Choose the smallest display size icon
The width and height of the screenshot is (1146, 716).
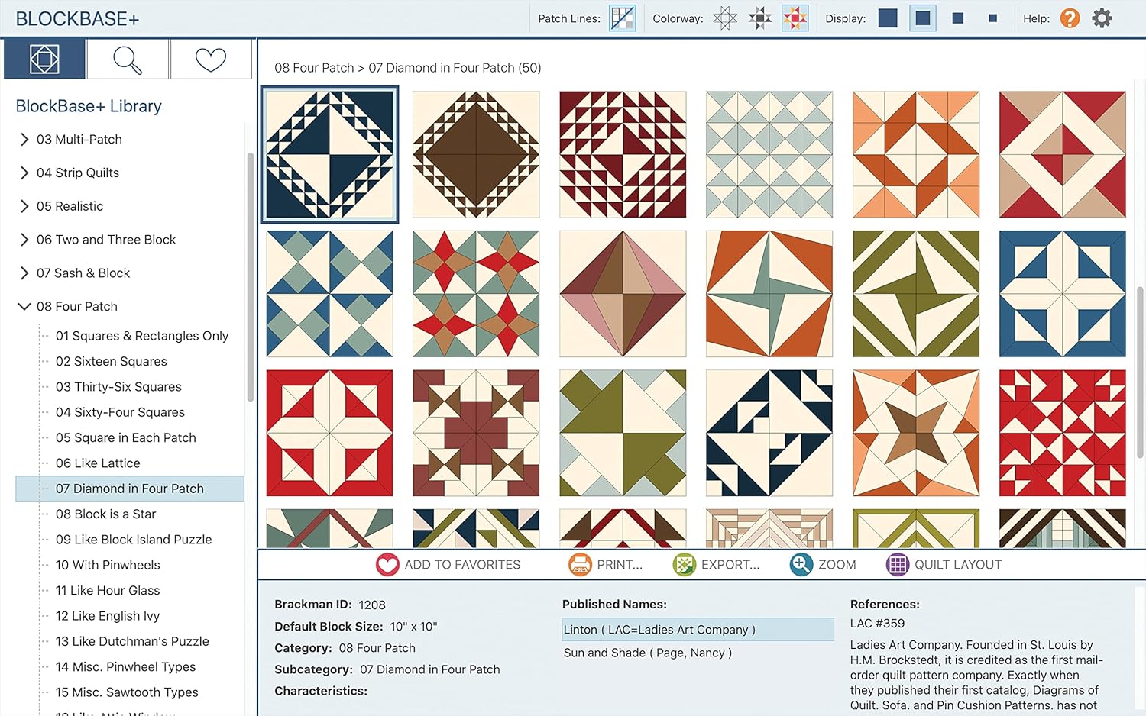992,18
